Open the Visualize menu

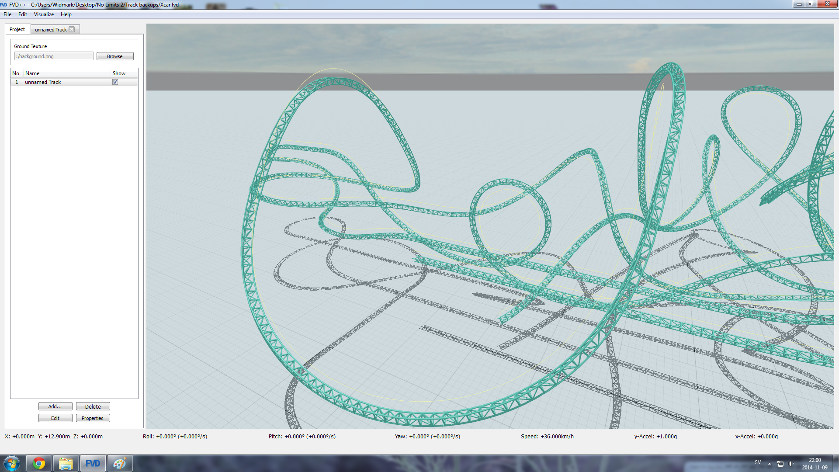(44, 14)
